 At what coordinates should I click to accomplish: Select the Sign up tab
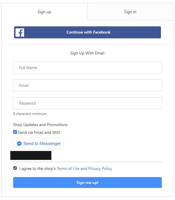click(44, 12)
